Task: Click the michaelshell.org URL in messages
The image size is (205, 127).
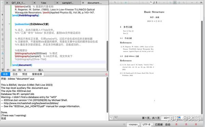Action: [x=31, y=103]
